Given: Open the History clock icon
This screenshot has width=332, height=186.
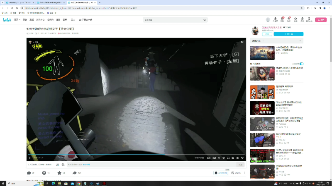Looking at the screenshot, I should coord(303,19).
